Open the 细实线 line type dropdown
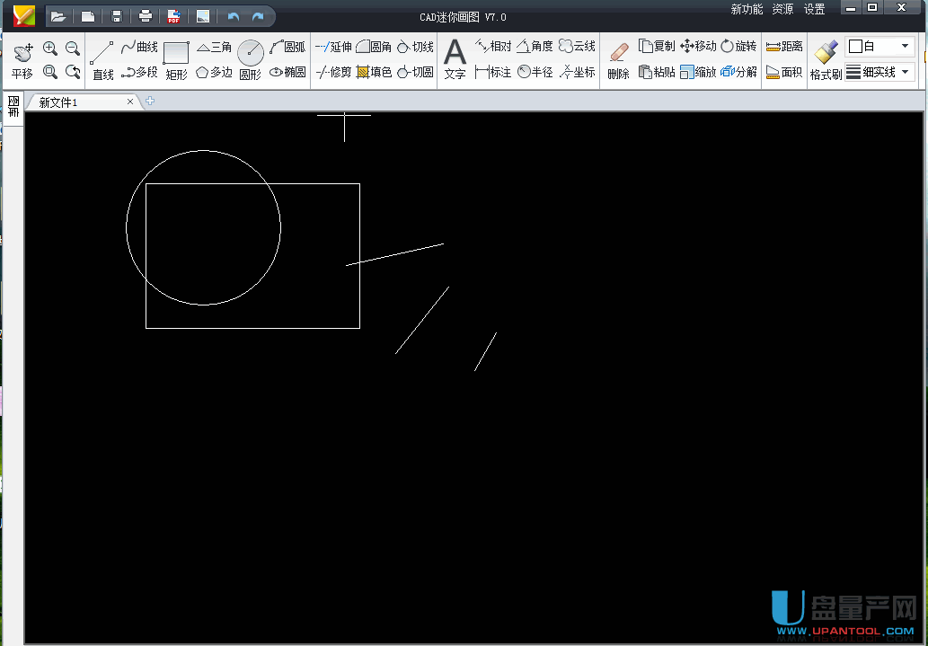This screenshot has height=646, width=928. click(x=905, y=72)
